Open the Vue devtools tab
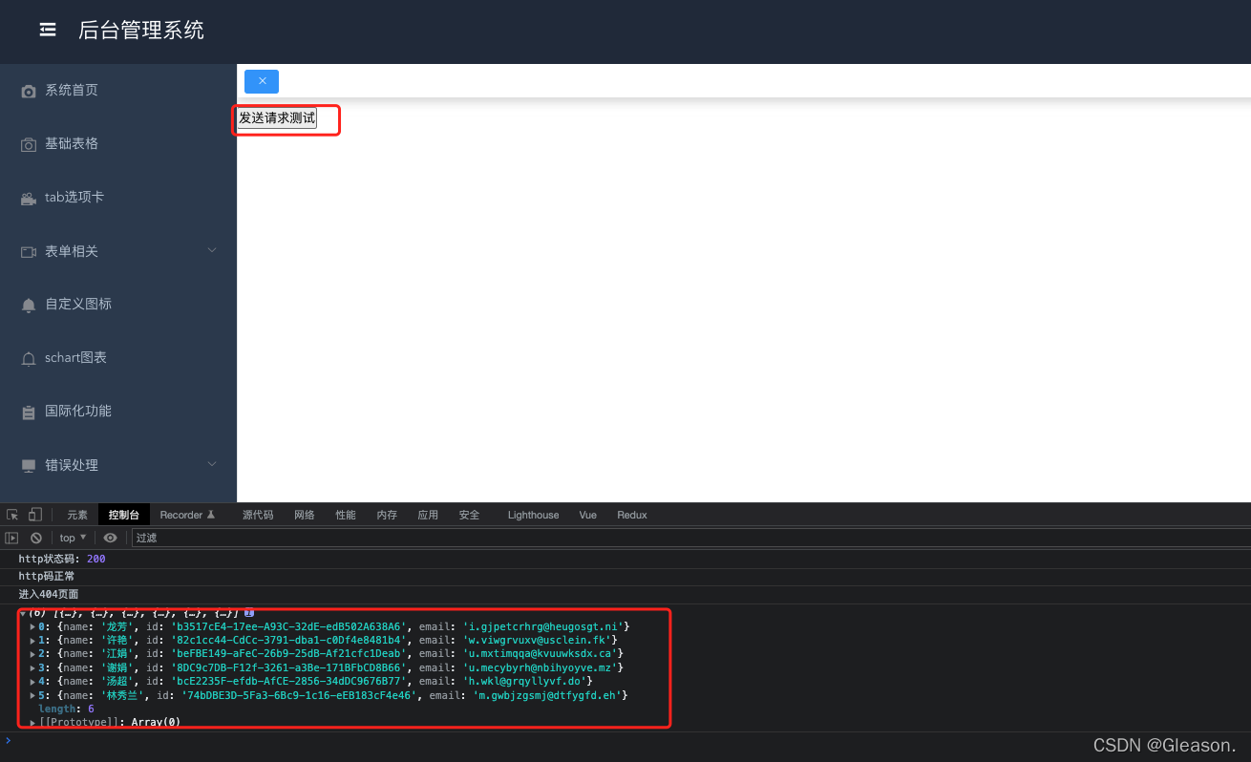This screenshot has width=1251, height=762. pos(588,515)
